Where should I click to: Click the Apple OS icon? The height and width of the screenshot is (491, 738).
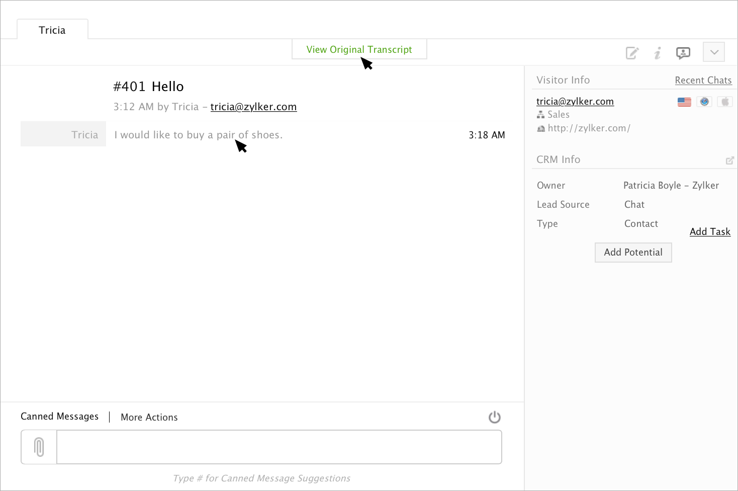click(724, 102)
